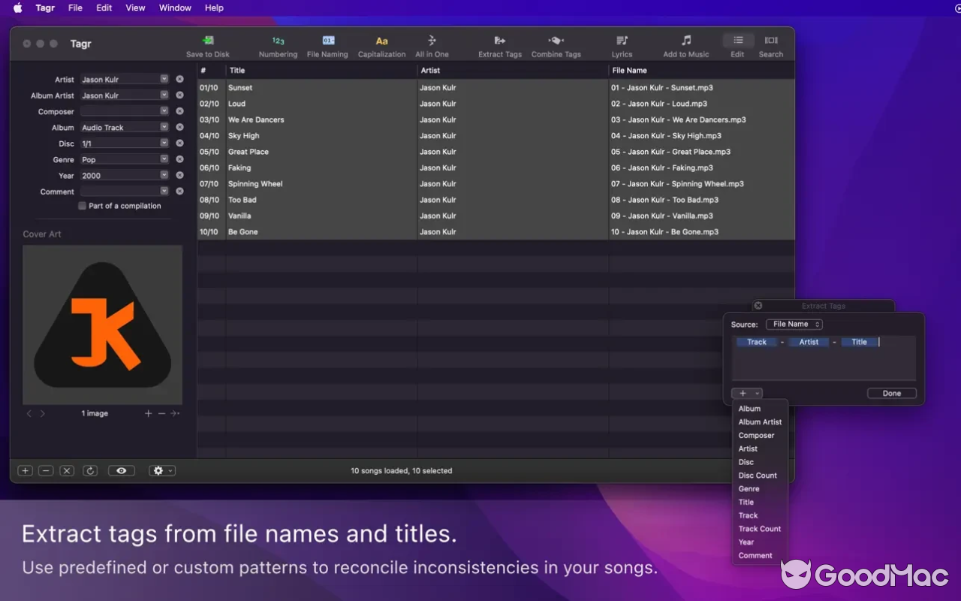
Task: Toggle the eye preview button
Action: point(121,471)
